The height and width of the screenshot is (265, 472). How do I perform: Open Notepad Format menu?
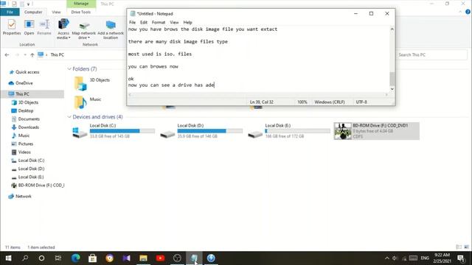coord(159,22)
